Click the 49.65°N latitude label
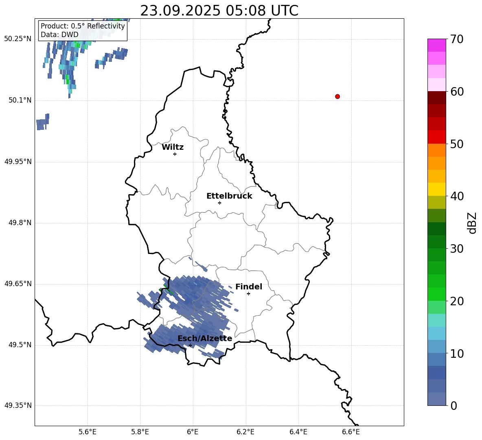 coord(18,284)
